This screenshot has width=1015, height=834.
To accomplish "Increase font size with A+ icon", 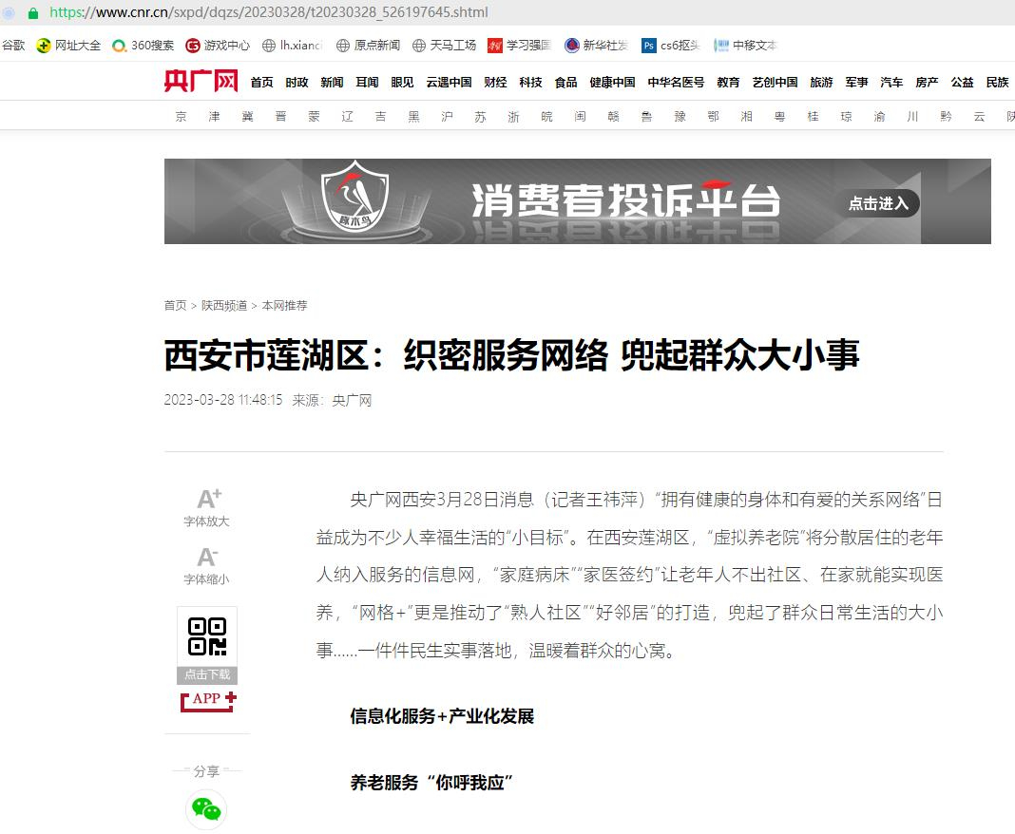I will [x=208, y=500].
